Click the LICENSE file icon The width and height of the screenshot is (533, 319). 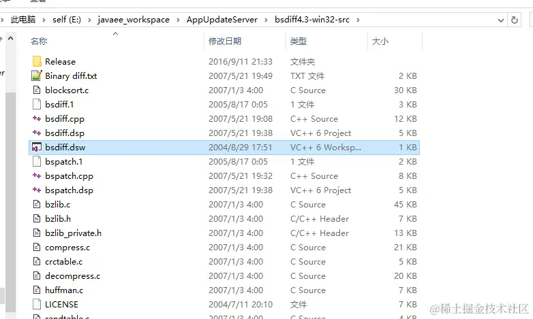coord(37,304)
